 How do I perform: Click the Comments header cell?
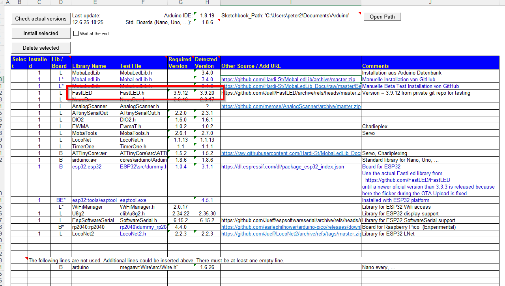[x=430, y=63]
